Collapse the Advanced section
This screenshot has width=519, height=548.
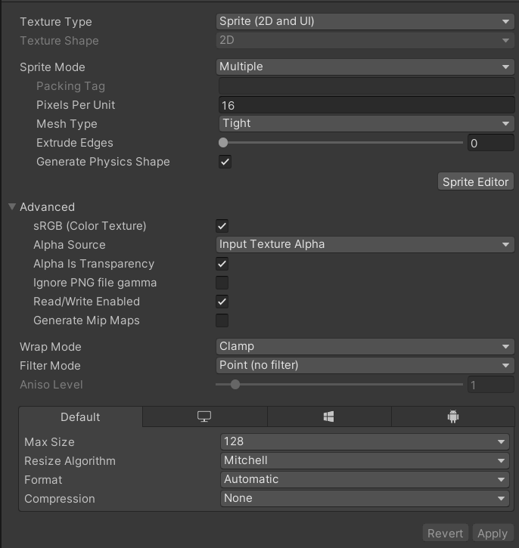click(x=13, y=206)
